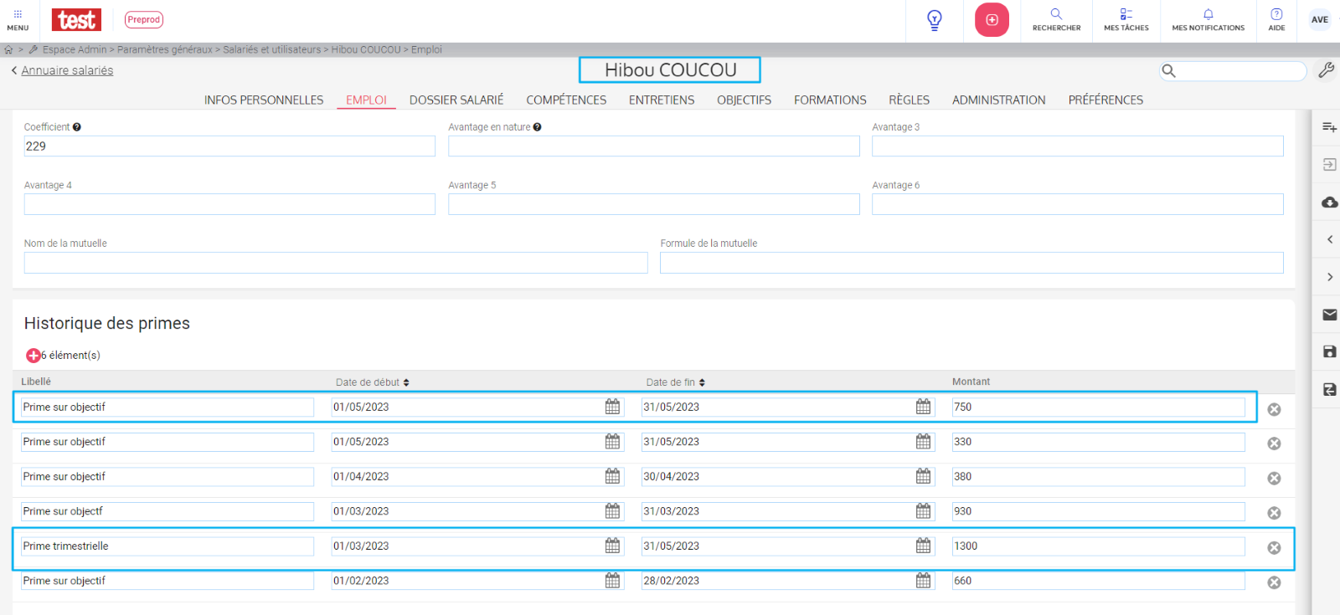Viewport: 1340px width, 615px height.
Task: Open the Règles tab
Action: [909, 100]
